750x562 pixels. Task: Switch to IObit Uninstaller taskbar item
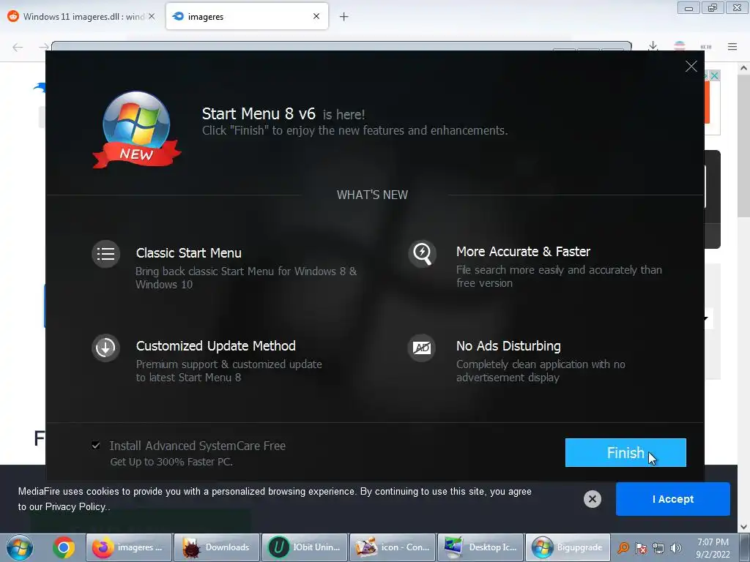305,547
